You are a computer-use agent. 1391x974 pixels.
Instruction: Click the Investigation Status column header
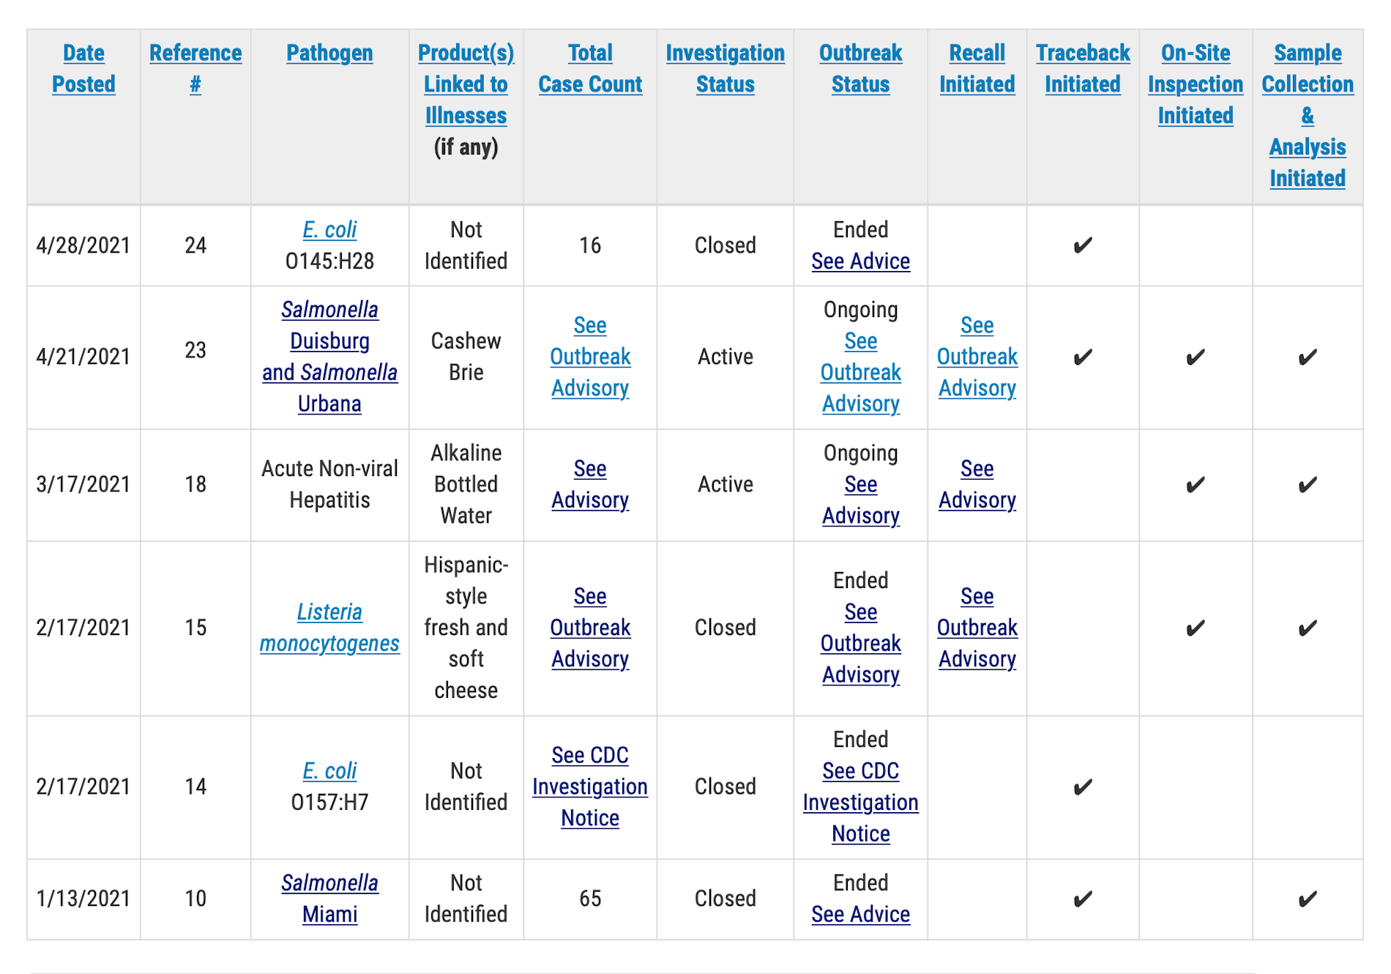725,68
